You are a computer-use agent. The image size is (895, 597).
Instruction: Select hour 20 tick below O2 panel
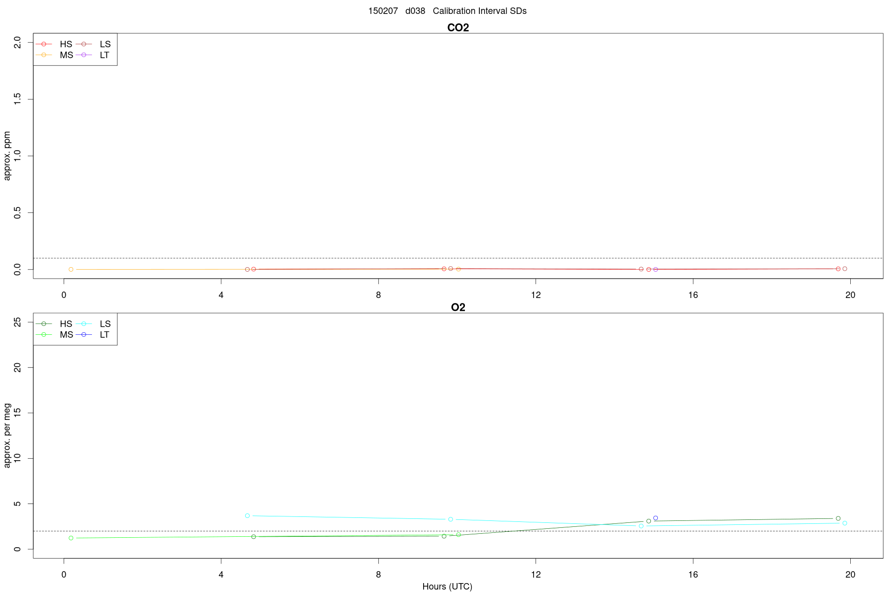coord(850,575)
